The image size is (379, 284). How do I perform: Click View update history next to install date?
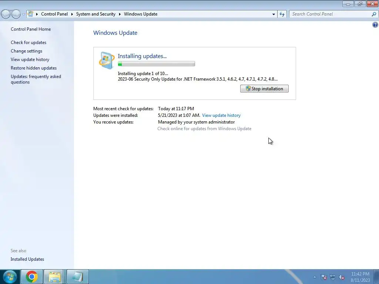tap(221, 115)
